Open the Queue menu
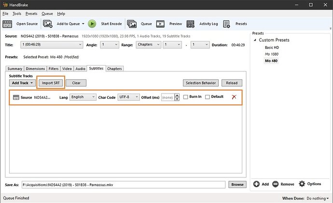This screenshot has height=203, width=333. pos(47,14)
